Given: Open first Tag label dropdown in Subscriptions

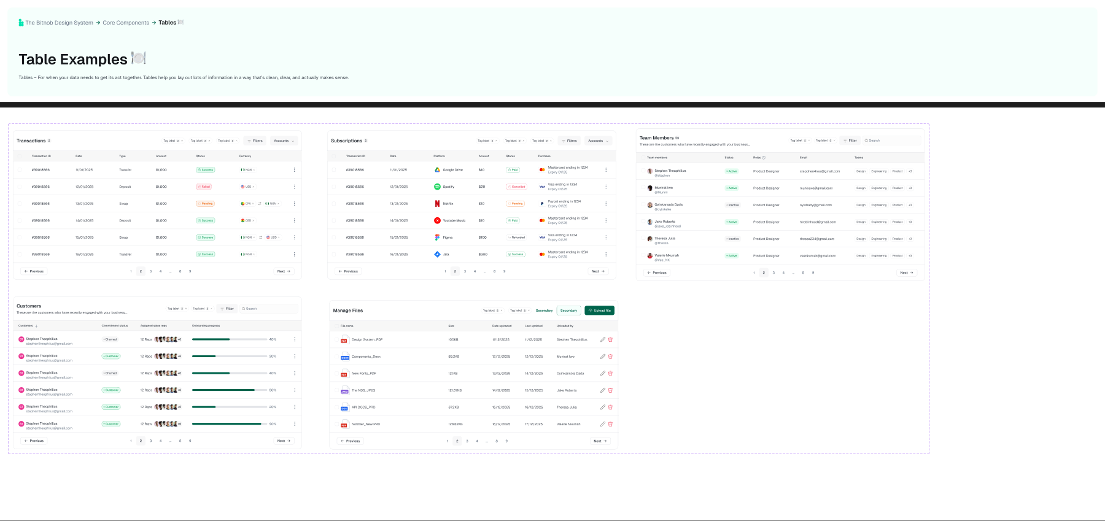Looking at the screenshot, I should 487,141.
